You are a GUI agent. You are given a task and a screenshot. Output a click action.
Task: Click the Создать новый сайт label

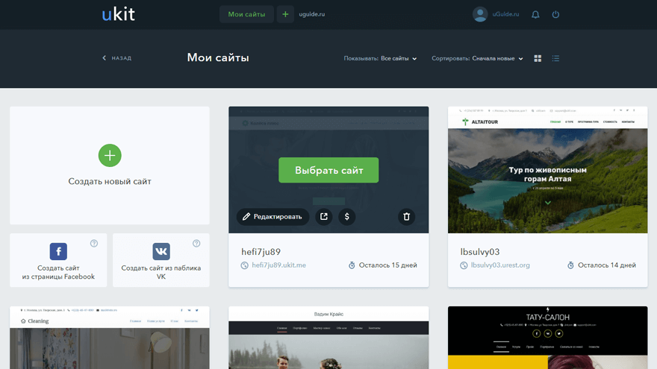(x=110, y=181)
